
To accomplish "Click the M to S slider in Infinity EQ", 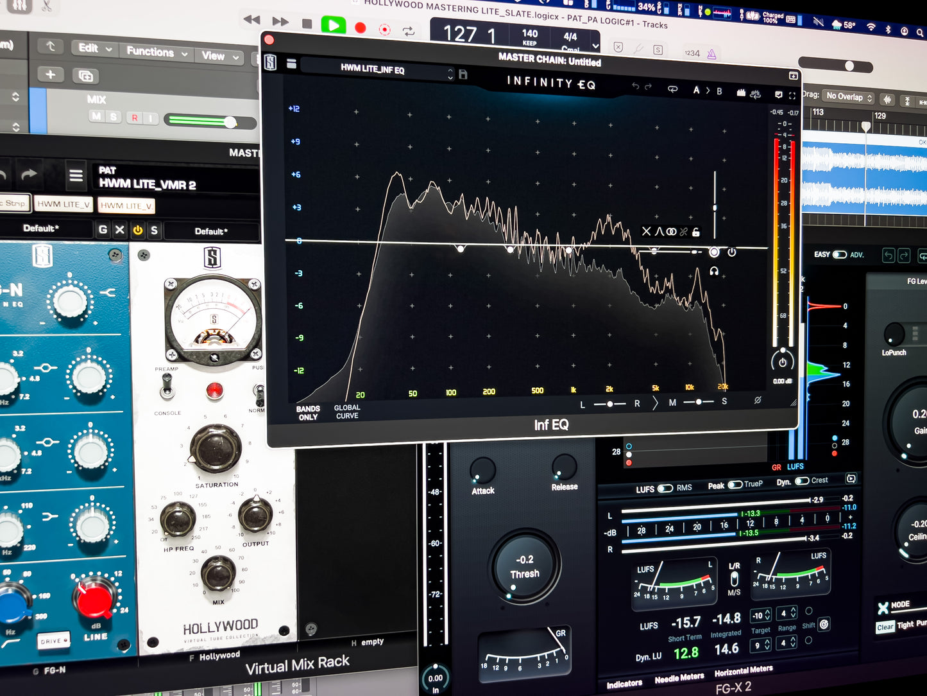I will click(698, 402).
